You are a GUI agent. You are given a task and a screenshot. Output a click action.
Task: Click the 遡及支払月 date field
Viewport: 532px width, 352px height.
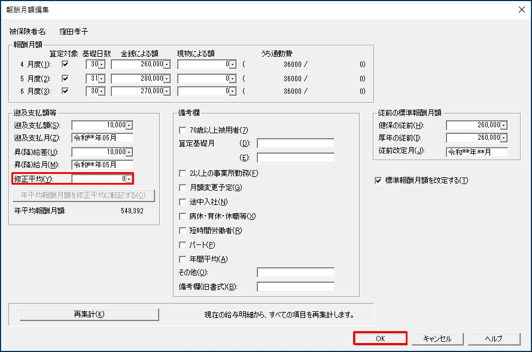click(x=102, y=139)
